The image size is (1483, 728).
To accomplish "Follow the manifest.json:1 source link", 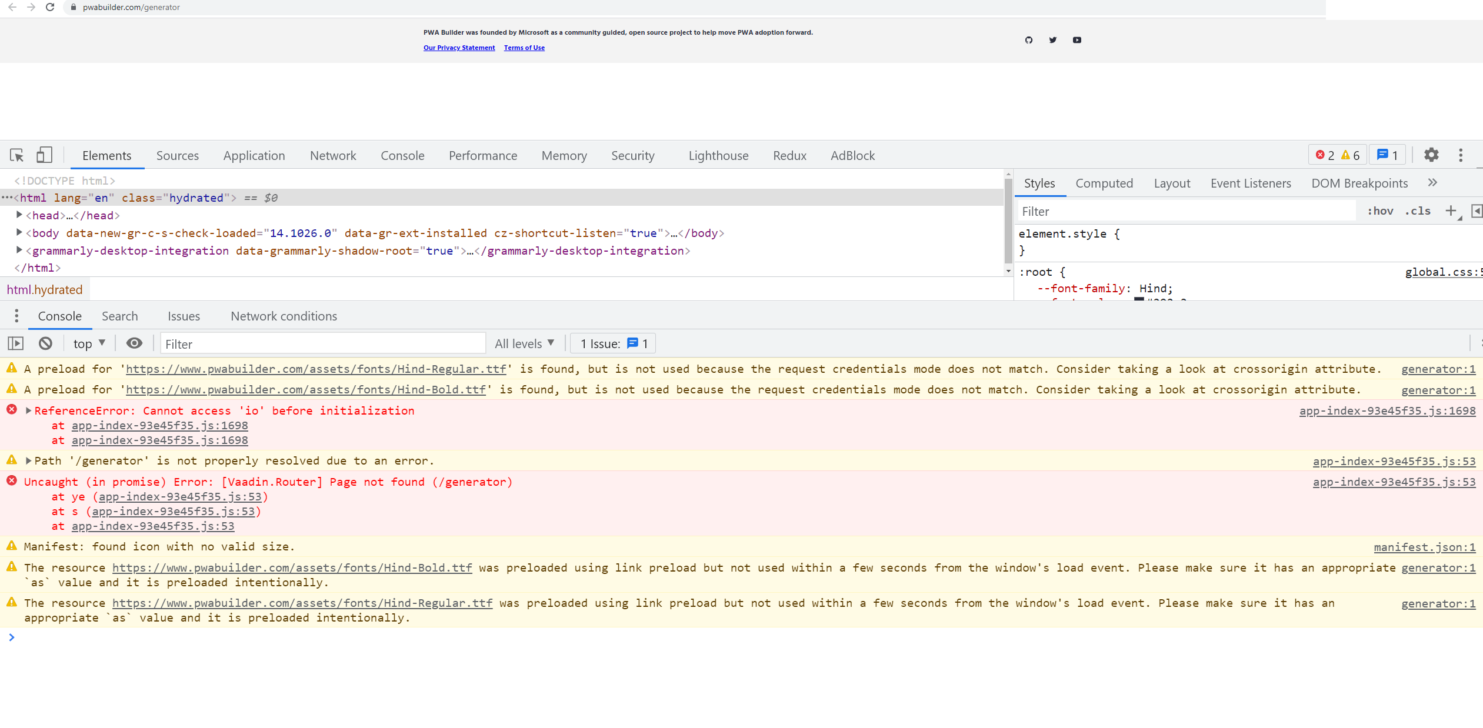I will click(1425, 547).
